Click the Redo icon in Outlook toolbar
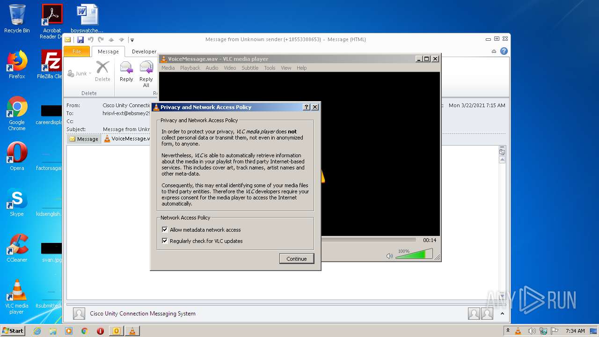Screen dimensions: 599x337 tap(101, 40)
